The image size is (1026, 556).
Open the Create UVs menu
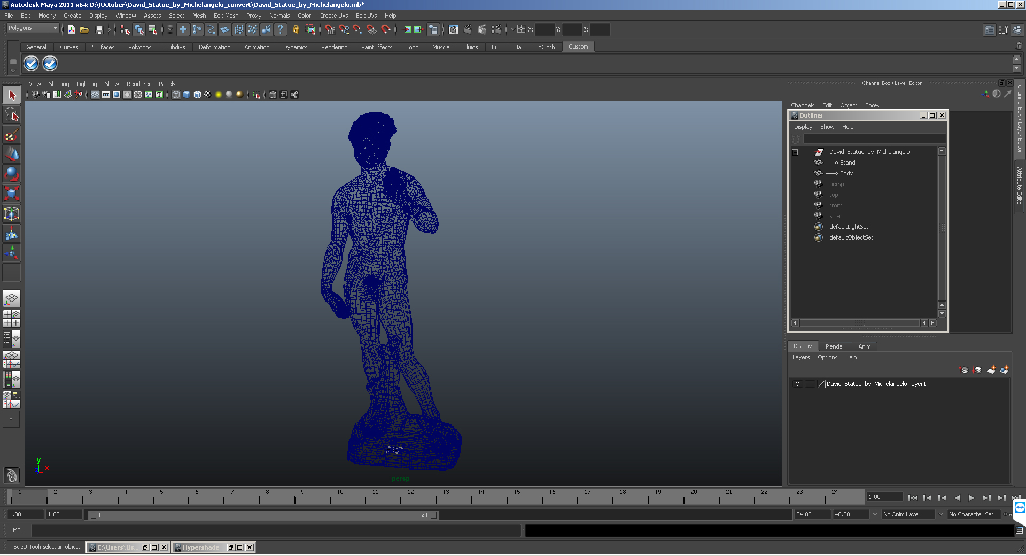333,16
